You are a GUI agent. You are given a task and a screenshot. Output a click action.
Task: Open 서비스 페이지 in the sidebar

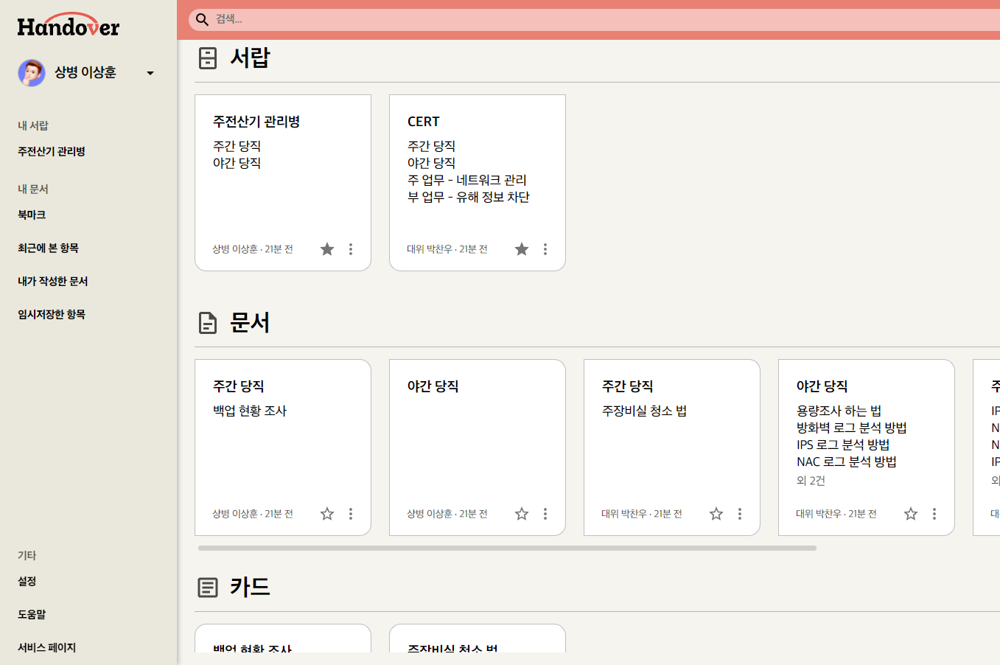click(46, 647)
